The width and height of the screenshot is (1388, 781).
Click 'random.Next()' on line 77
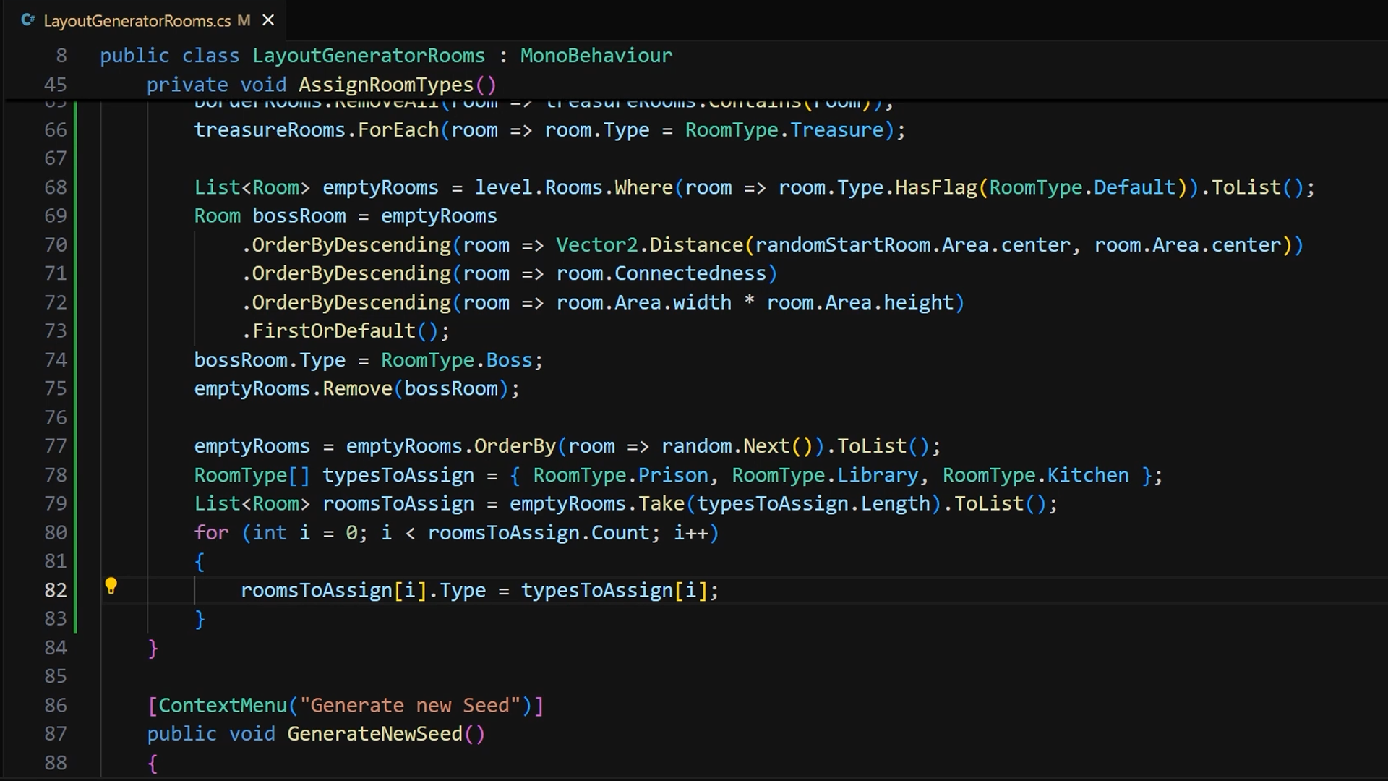click(x=737, y=446)
